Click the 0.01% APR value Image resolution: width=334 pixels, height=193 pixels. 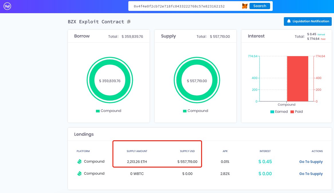(225, 162)
